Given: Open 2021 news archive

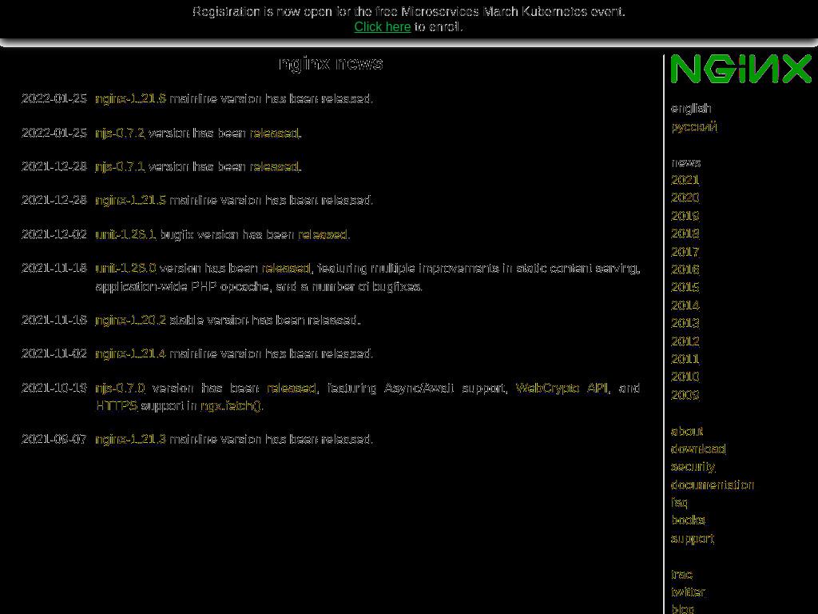Looking at the screenshot, I should (685, 180).
